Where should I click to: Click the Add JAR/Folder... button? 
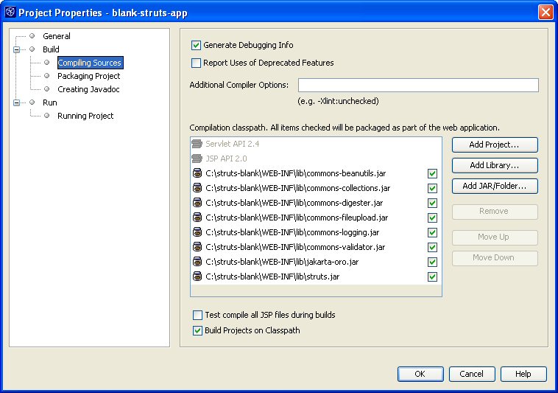pos(495,186)
